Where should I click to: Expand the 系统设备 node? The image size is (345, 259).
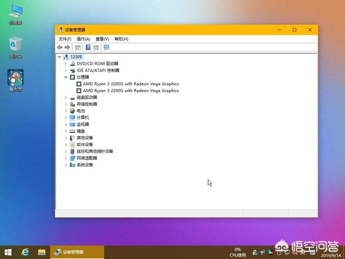click(x=66, y=165)
